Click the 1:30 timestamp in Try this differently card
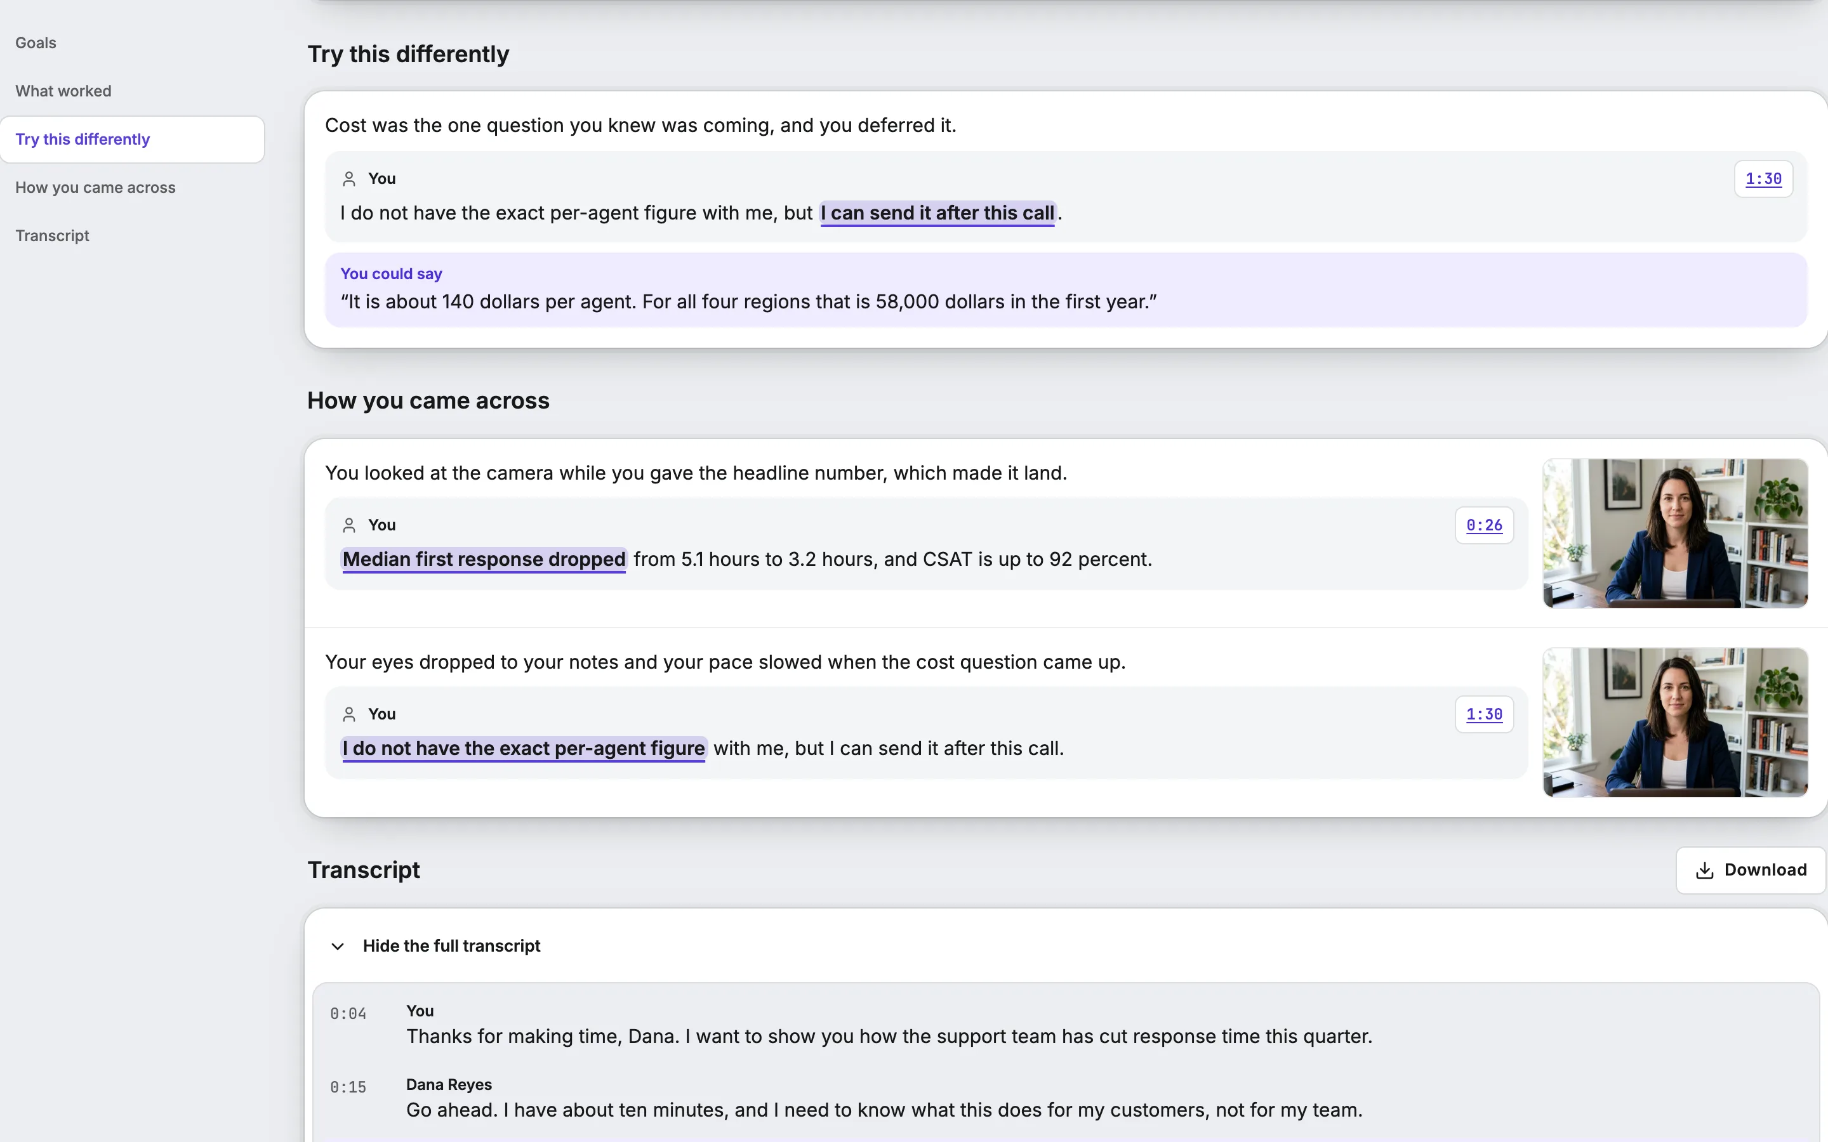 pyautogui.click(x=1763, y=179)
